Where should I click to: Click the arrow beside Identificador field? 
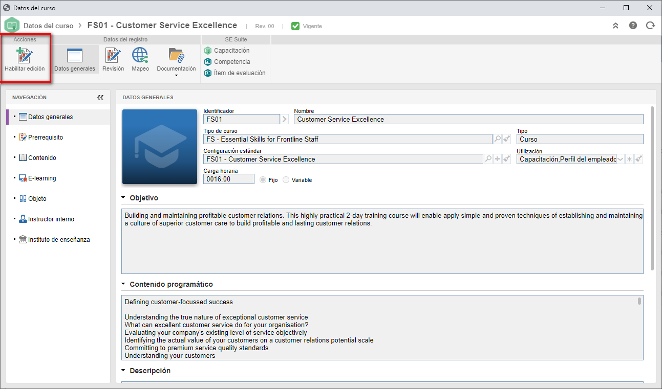pyautogui.click(x=285, y=119)
